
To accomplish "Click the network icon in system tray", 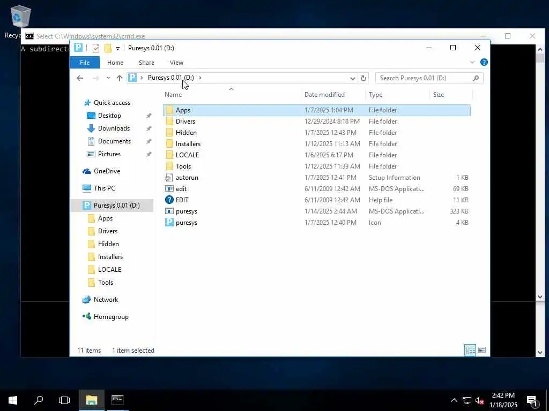I will pyautogui.click(x=467, y=400).
